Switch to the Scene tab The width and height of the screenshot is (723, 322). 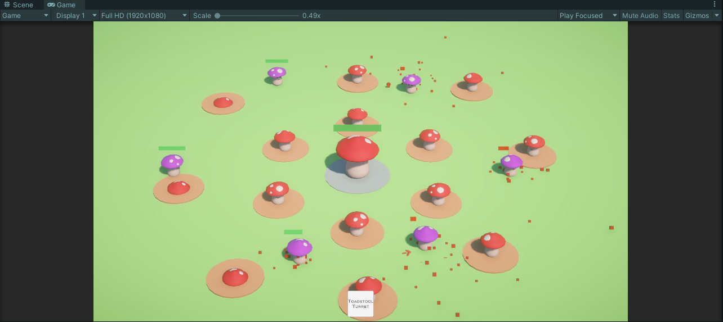(19, 4)
